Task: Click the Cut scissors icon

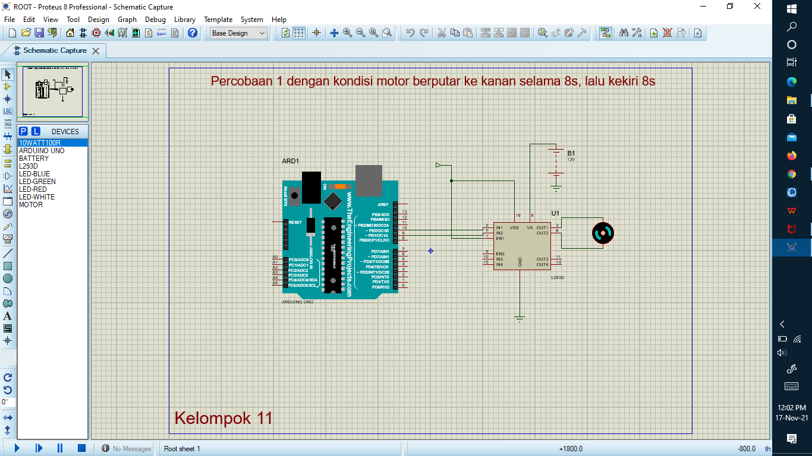Action: 442,33
